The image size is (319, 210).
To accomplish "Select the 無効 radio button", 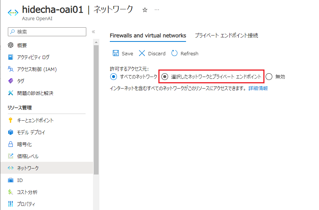I will click(x=269, y=77).
